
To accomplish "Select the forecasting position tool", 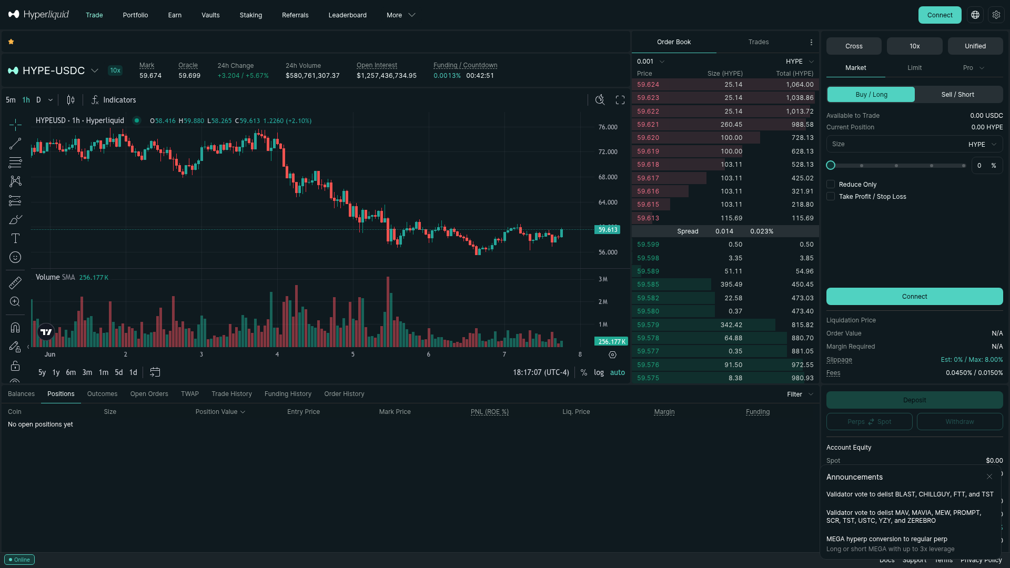I will (15, 200).
